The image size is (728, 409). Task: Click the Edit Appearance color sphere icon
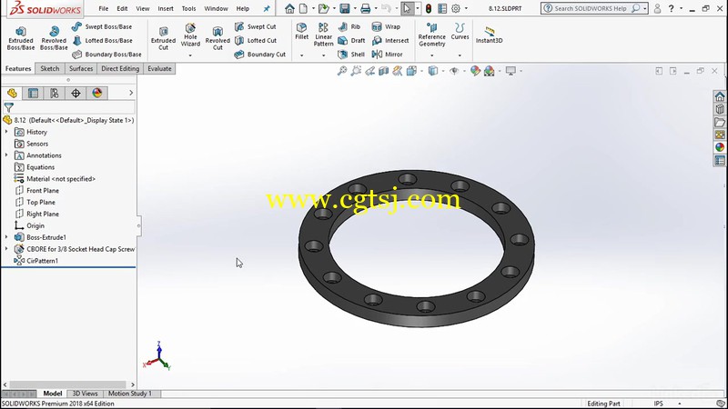pyautogui.click(x=475, y=71)
